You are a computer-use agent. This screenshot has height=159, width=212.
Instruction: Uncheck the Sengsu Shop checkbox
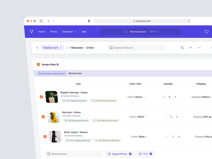click(x=38, y=64)
